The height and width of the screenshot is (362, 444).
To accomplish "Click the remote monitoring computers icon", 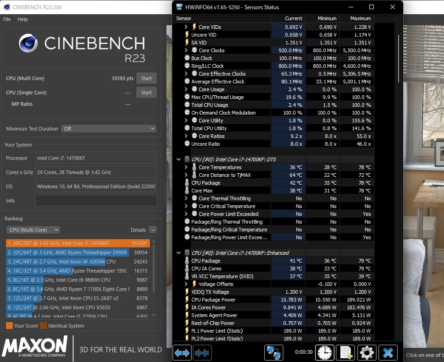I will click(274, 352).
